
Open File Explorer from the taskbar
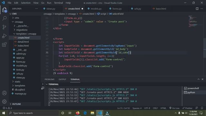click(x=92, y=113)
